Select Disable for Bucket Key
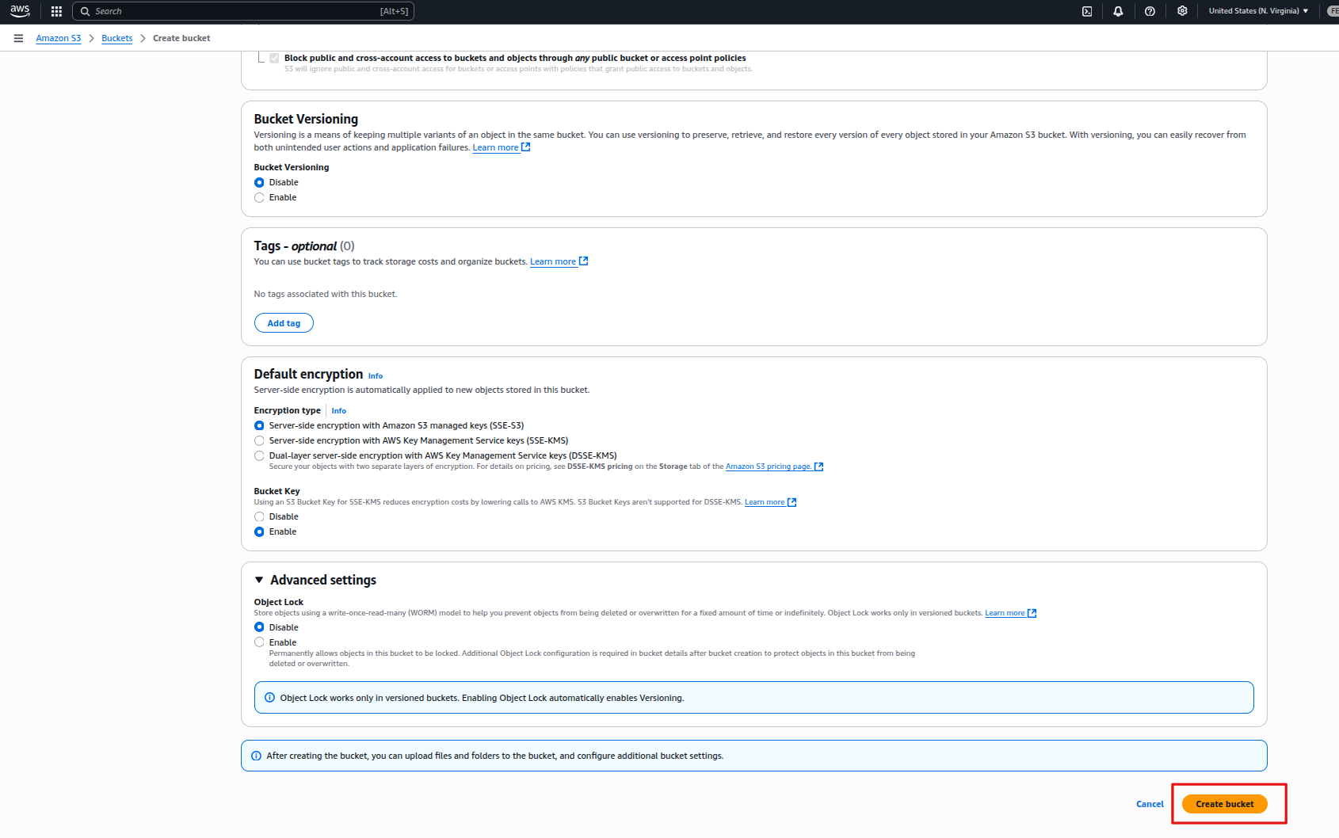The width and height of the screenshot is (1339, 838). (259, 516)
